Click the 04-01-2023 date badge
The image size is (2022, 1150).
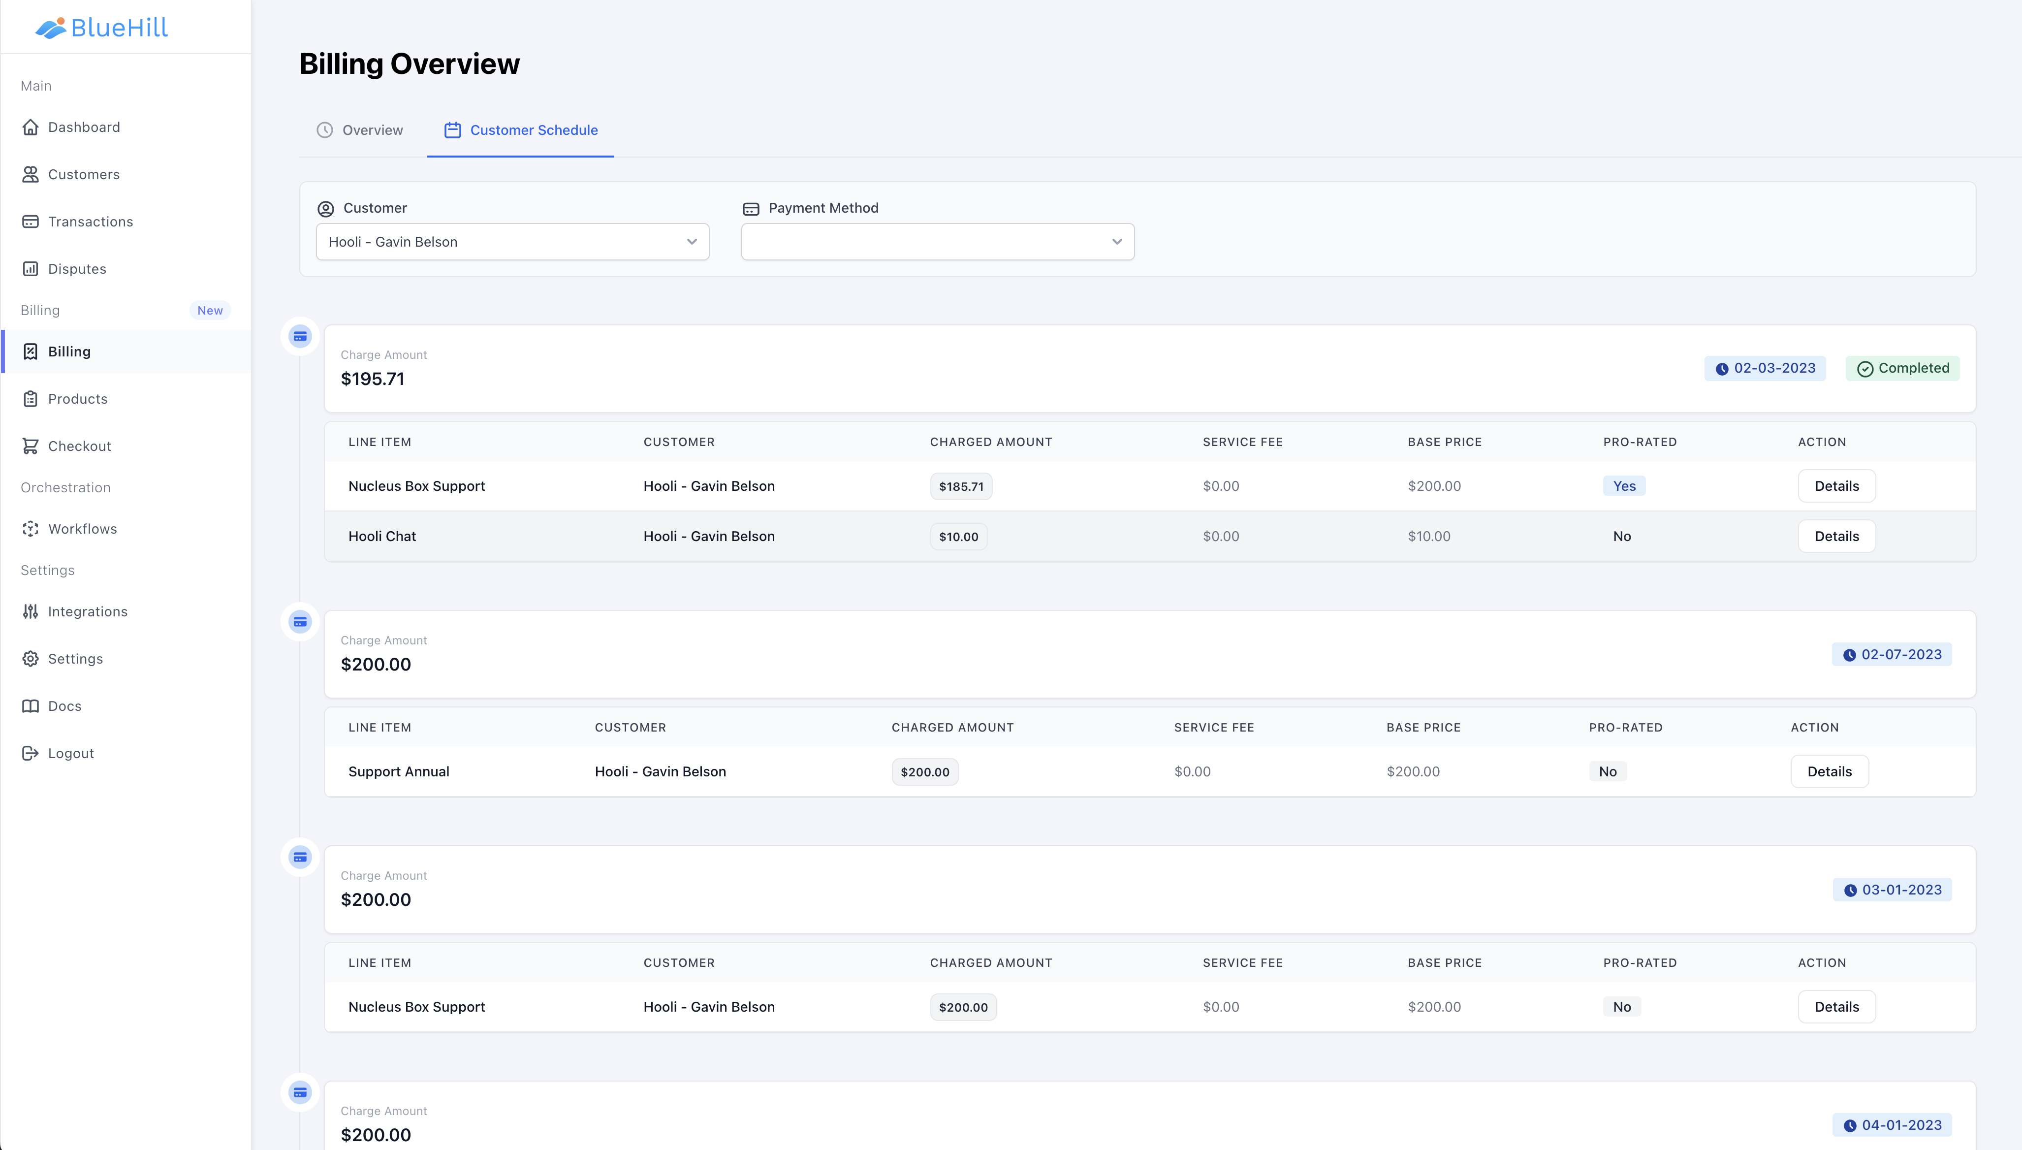pyautogui.click(x=1892, y=1125)
